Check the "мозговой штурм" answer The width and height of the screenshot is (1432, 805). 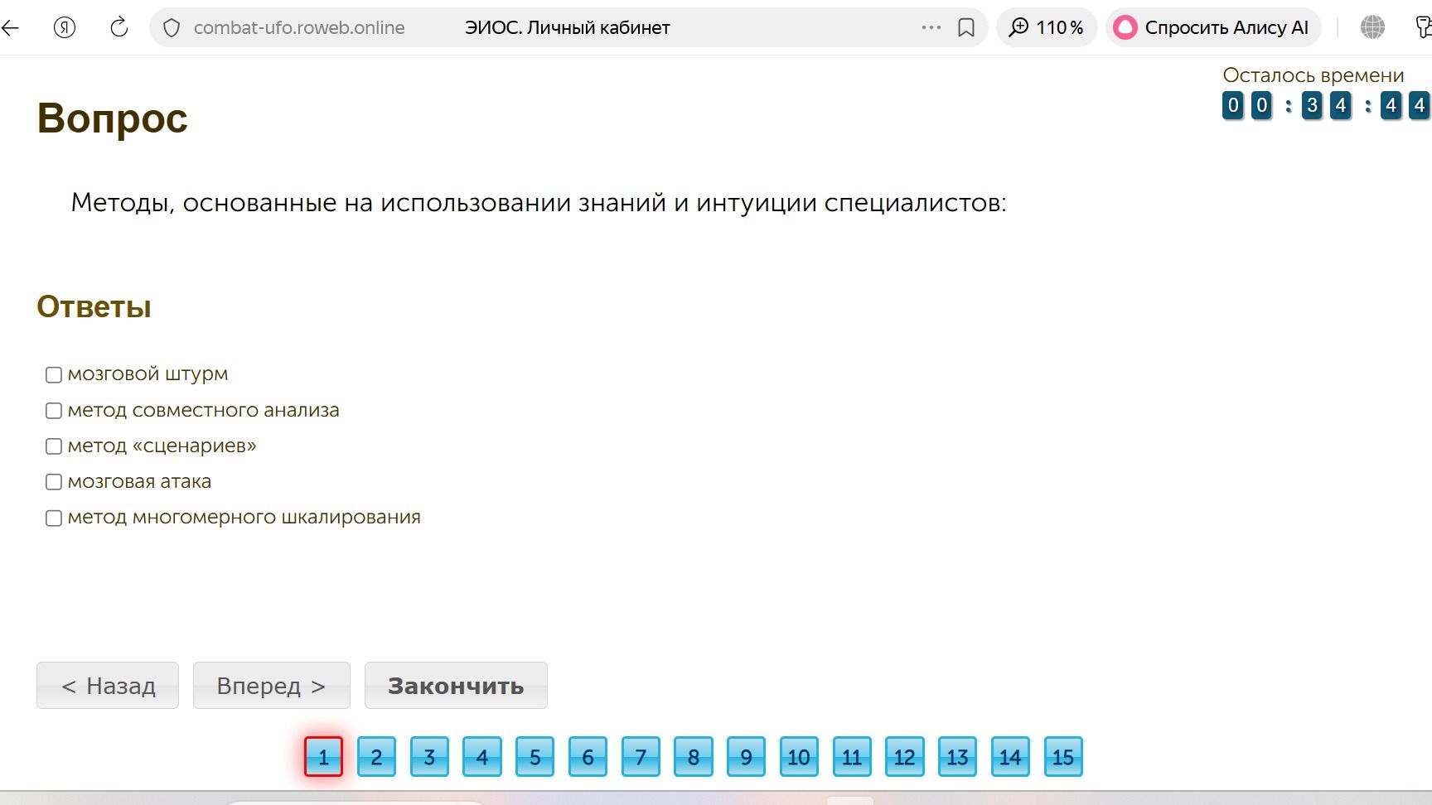point(54,375)
